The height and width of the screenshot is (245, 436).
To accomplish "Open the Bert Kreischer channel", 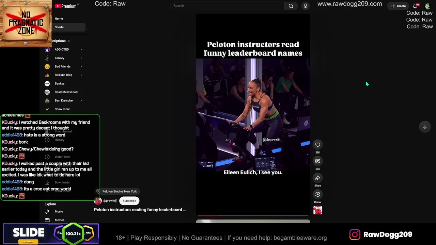I will click(x=64, y=101).
